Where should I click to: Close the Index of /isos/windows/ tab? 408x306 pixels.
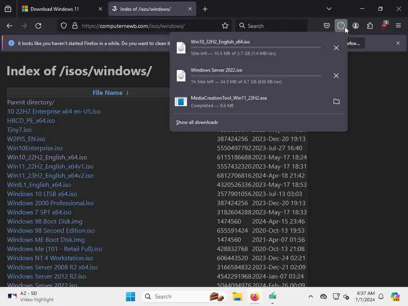click(190, 9)
